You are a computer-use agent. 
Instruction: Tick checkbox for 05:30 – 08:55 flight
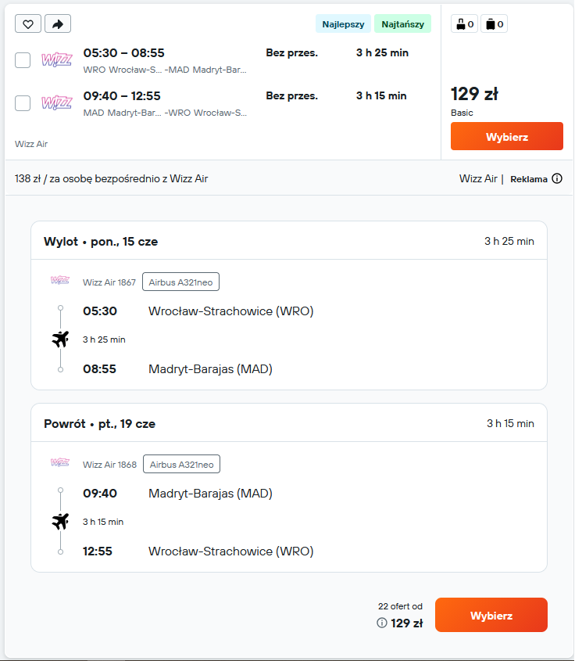23,60
